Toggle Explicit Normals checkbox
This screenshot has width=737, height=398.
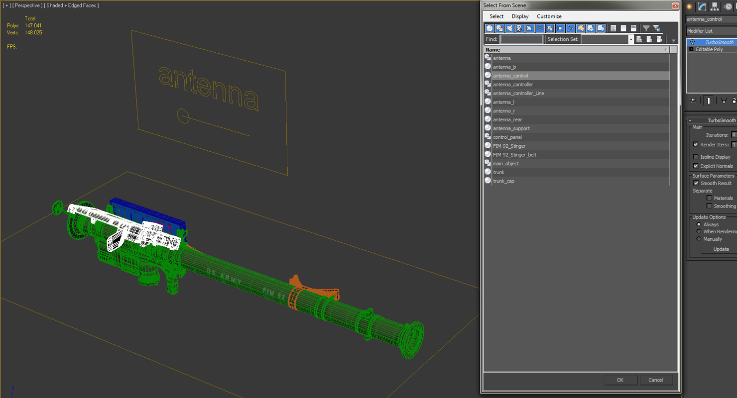(x=696, y=166)
